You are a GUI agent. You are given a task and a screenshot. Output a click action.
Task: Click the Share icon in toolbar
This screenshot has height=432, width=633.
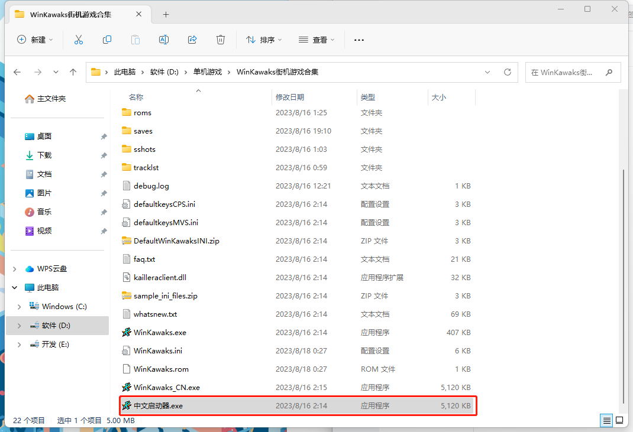click(192, 40)
